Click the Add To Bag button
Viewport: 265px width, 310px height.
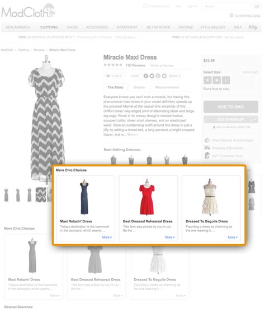tap(231, 106)
